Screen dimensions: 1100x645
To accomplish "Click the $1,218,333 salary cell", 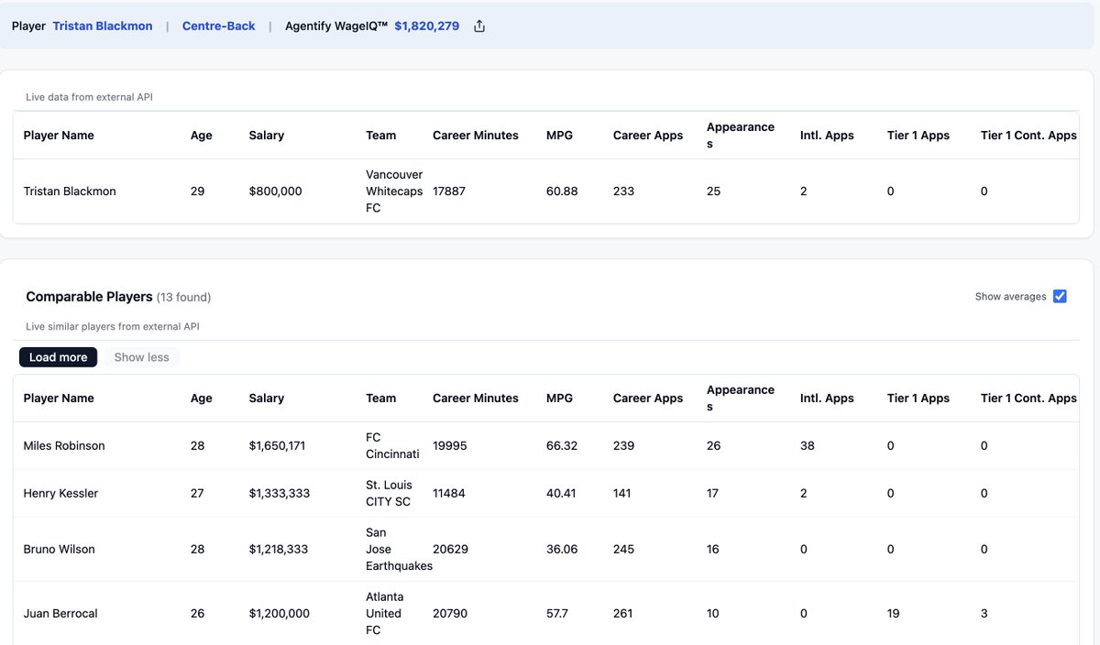I will pyautogui.click(x=279, y=550).
